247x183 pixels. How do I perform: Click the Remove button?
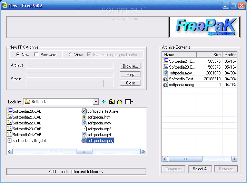[x=226, y=169]
